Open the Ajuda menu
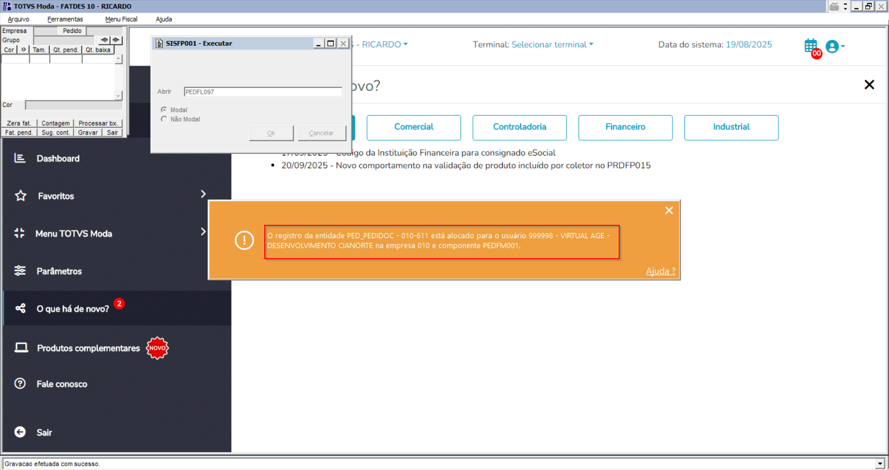Image resolution: width=889 pixels, height=470 pixels. (164, 19)
